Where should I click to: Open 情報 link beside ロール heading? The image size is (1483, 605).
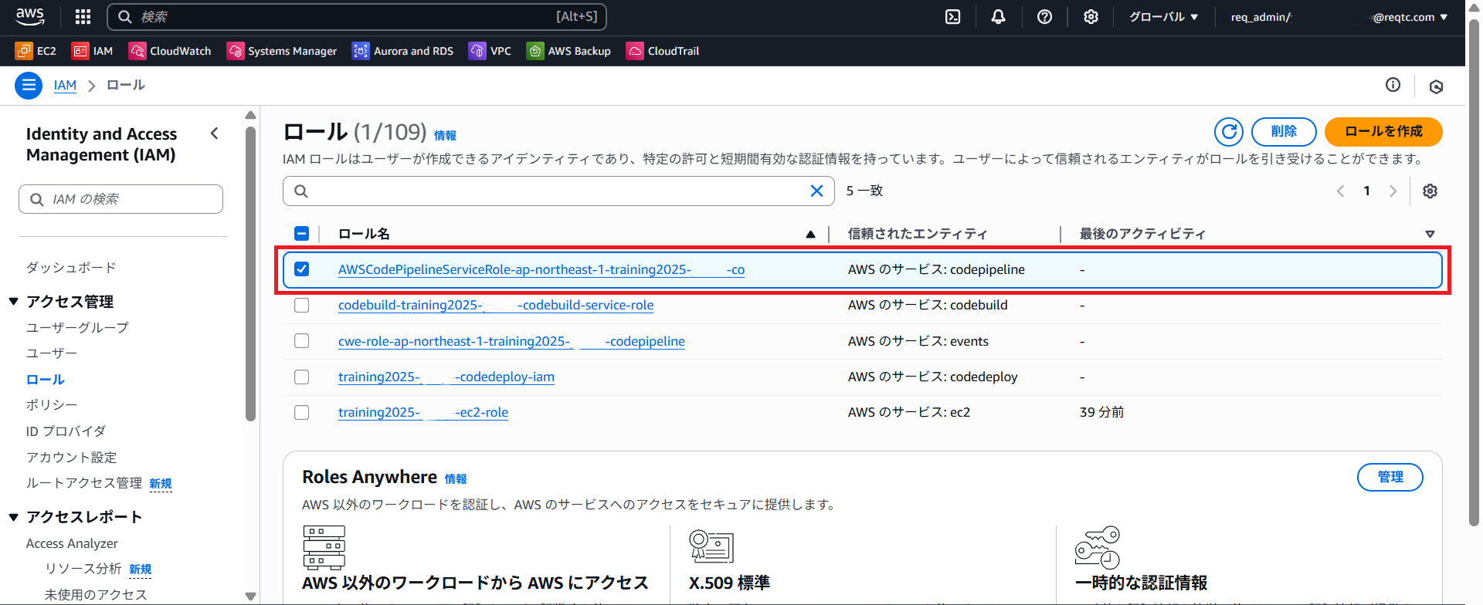click(445, 135)
